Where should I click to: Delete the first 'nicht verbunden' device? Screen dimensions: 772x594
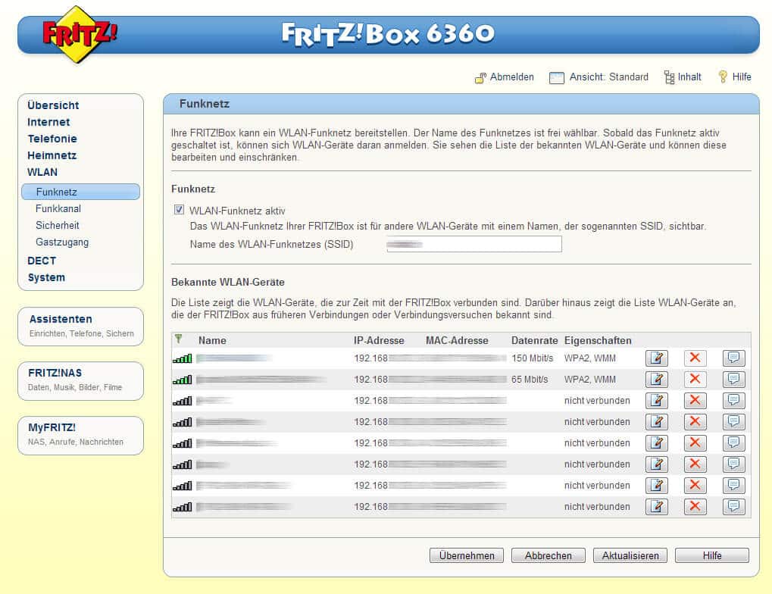pyautogui.click(x=695, y=401)
